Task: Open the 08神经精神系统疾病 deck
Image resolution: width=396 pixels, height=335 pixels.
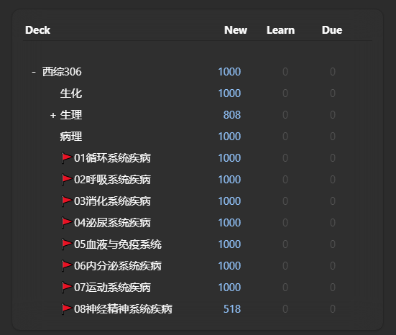Action: pos(123,309)
